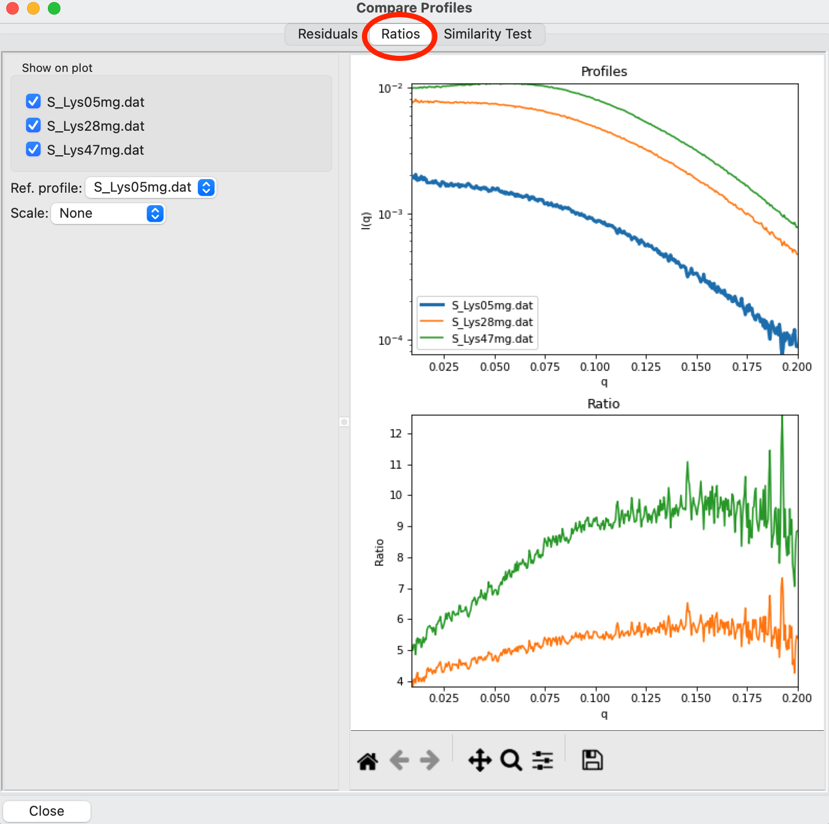This screenshot has height=824, width=829.
Task: Open the configure subplots sliders icon
Action: tap(543, 760)
